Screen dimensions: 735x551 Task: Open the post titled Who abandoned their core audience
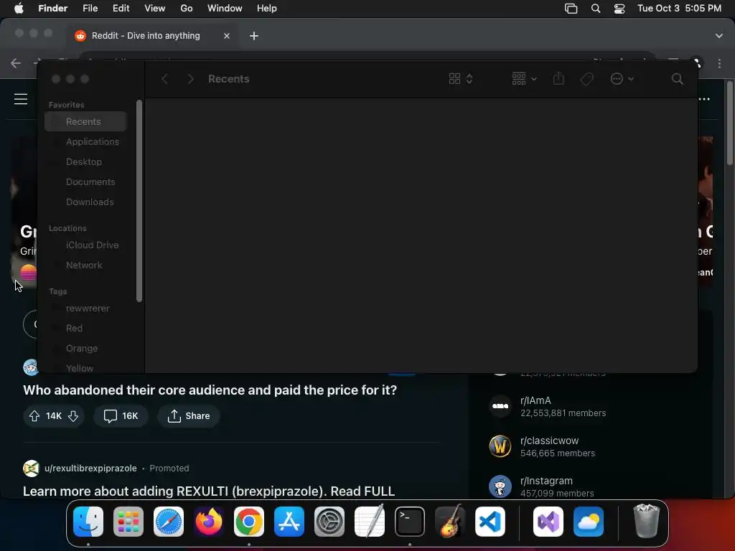click(x=210, y=390)
